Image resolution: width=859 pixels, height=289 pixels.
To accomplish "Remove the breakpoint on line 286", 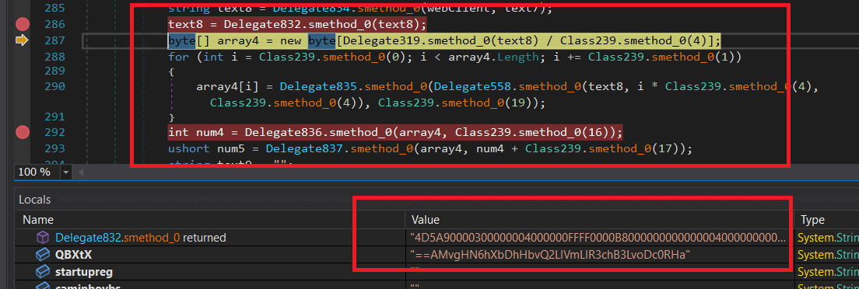I will pyautogui.click(x=23, y=24).
